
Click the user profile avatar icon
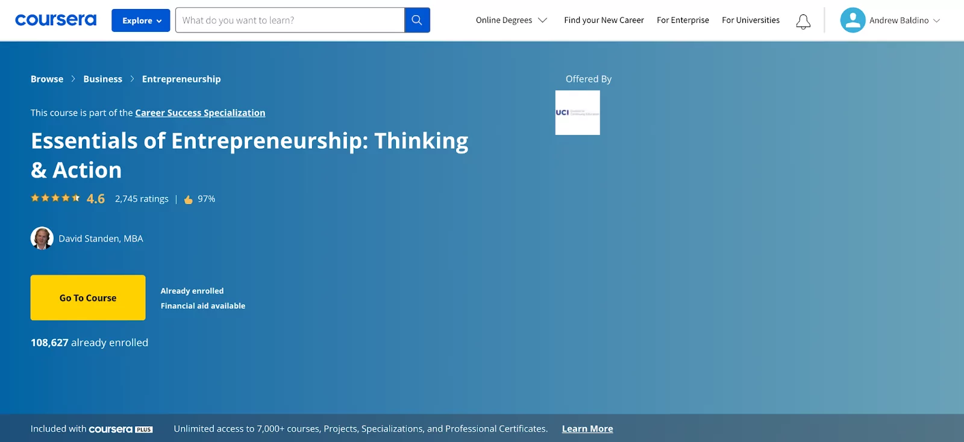(853, 20)
